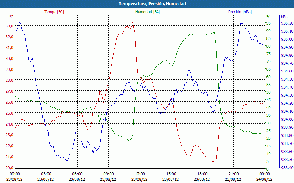Click pressure axis value '933,90'
The height and width of the screenshot is (183, 294).
click(287, 127)
